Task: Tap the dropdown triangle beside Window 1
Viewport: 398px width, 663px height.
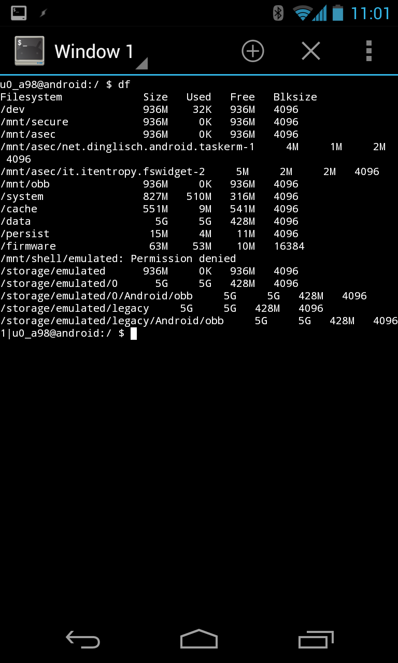Action: tap(142, 63)
